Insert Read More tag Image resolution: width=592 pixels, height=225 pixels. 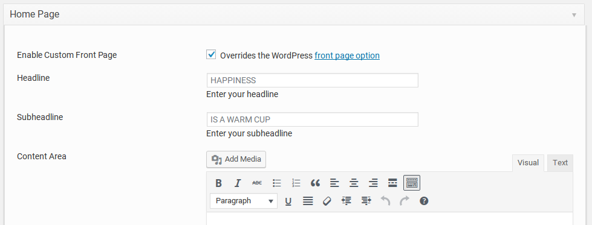point(392,183)
